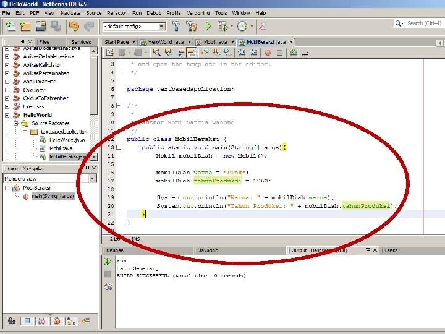
Task: Toggle Show Static Members filter Navigator
Action: coord(42,321)
